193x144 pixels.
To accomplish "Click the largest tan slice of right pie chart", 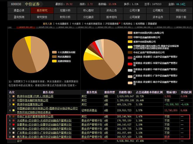I will point(113,55).
